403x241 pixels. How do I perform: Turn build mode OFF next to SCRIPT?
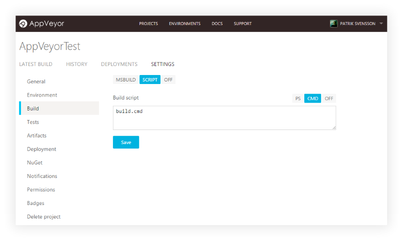click(168, 79)
